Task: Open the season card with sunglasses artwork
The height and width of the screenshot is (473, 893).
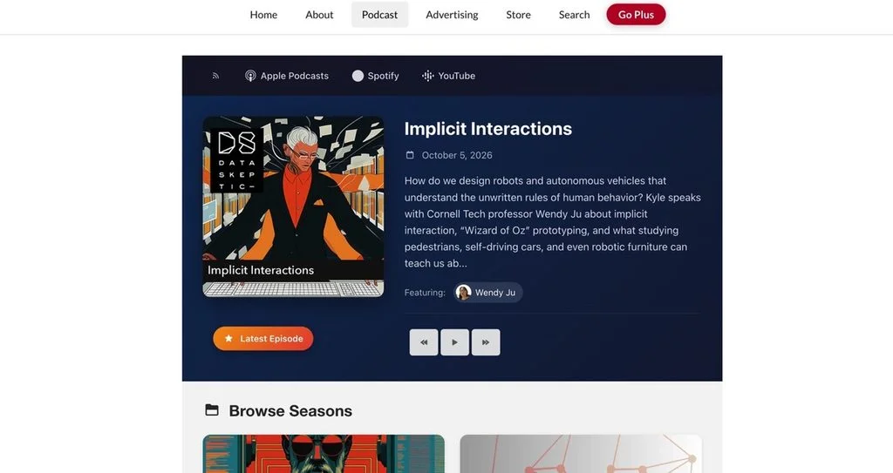Action: (x=324, y=454)
